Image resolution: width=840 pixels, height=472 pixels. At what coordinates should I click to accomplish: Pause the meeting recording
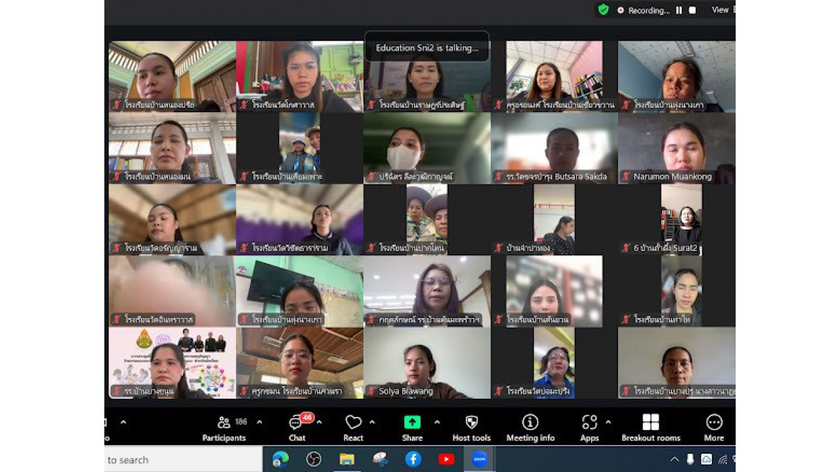[x=679, y=10]
